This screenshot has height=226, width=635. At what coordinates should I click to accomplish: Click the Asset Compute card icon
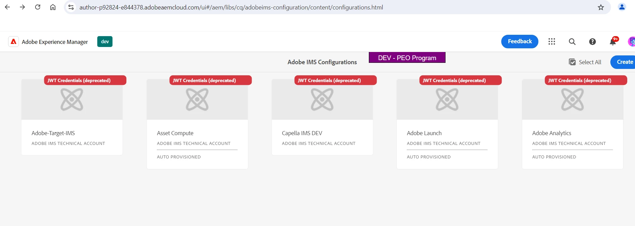pyautogui.click(x=197, y=100)
